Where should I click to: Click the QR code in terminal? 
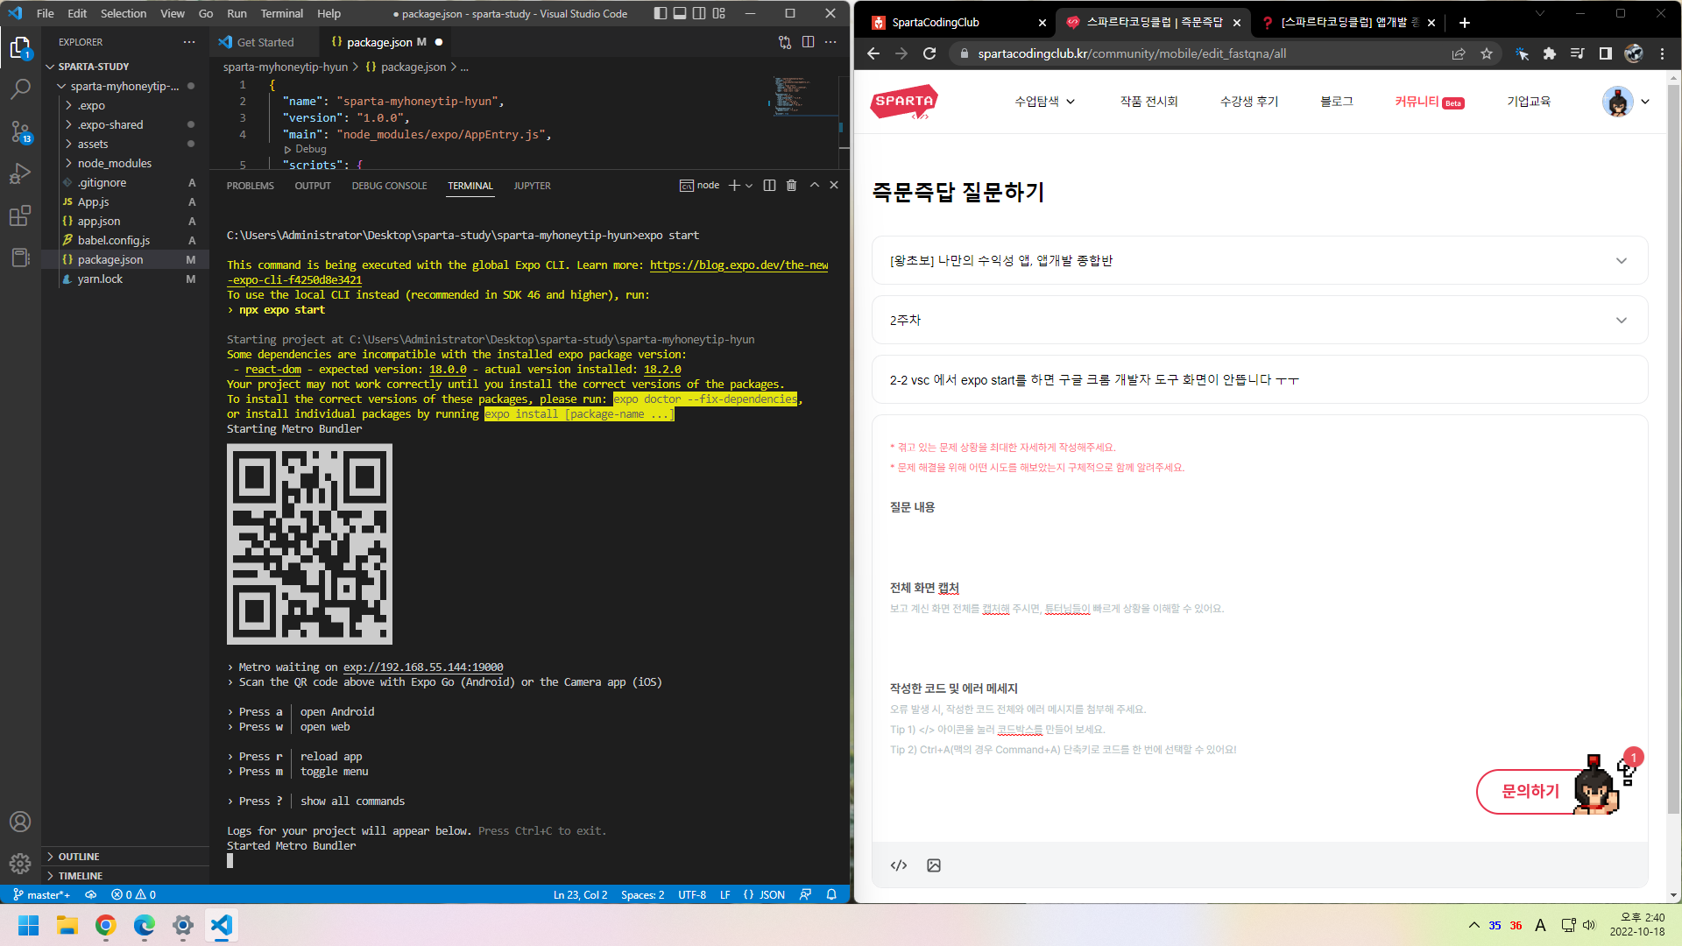pyautogui.click(x=309, y=544)
